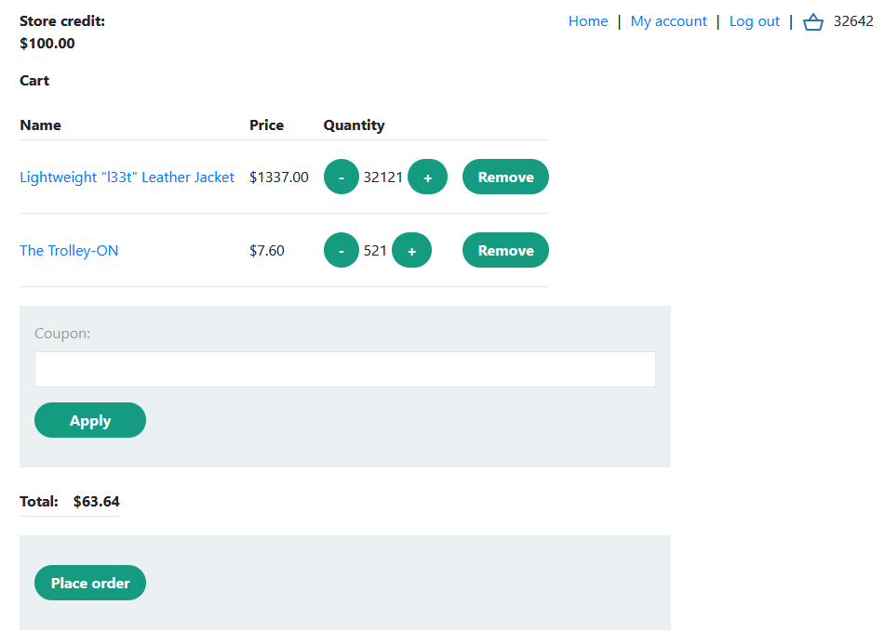885x631 pixels.
Task: Click the $63.64 total amount
Action: pos(96,502)
